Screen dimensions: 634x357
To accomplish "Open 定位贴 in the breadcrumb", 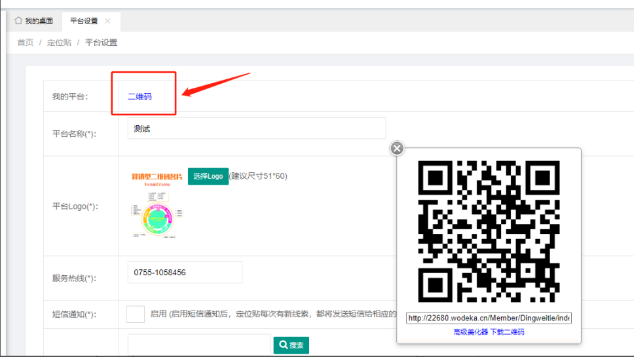I will coord(59,43).
